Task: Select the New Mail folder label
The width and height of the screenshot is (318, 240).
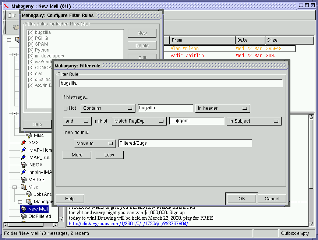Action: point(38,209)
